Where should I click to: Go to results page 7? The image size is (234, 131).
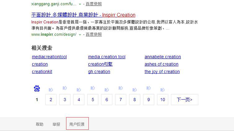[x=121, y=100]
